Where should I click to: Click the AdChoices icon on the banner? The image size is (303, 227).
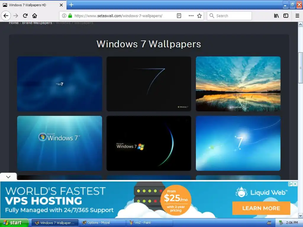click(x=290, y=184)
